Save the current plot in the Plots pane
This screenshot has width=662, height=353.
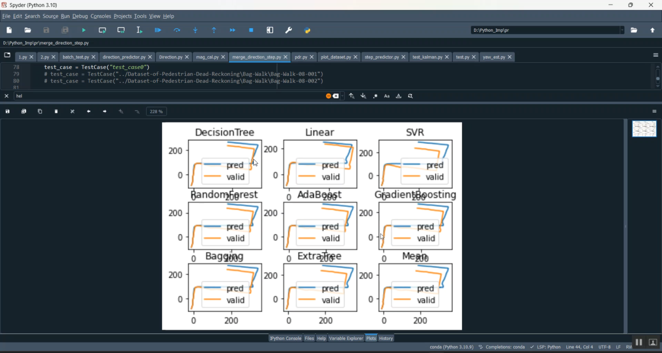tap(8, 111)
